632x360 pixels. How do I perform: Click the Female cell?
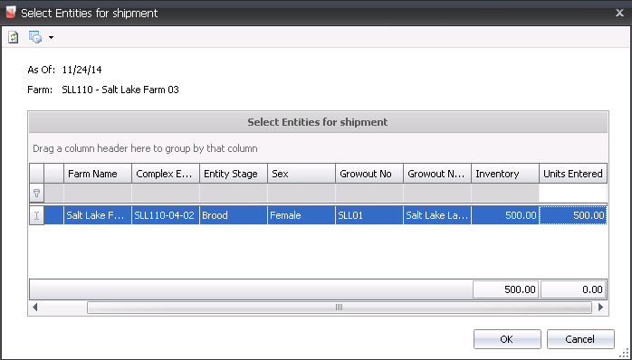(x=302, y=215)
